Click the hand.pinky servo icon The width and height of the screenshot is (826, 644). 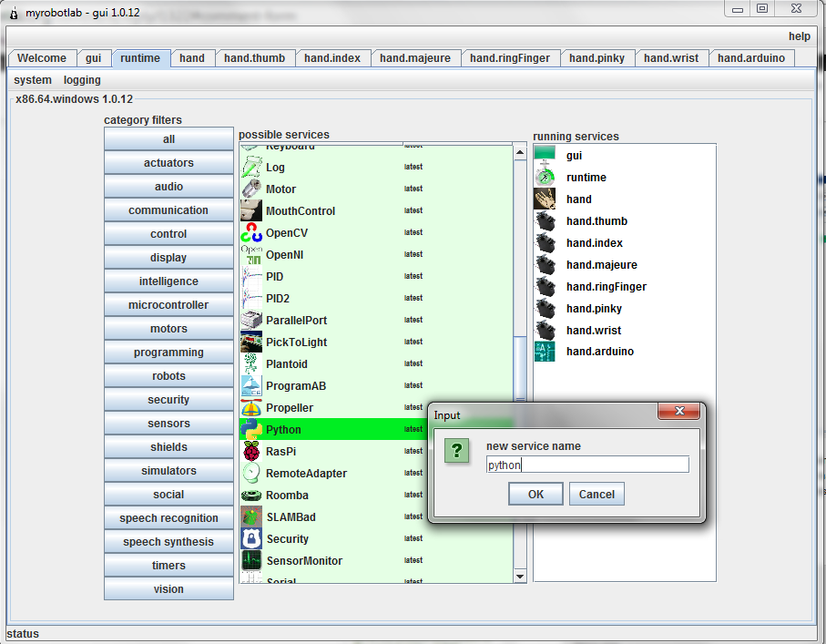pos(545,308)
